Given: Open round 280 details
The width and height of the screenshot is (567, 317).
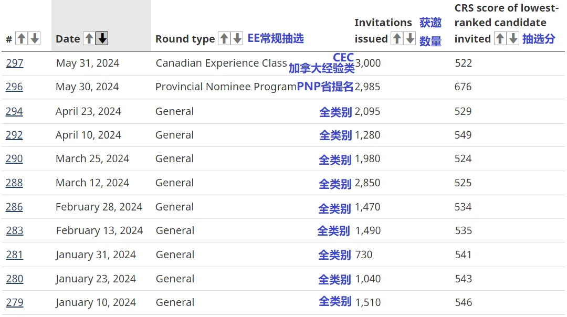Looking at the screenshot, I should click(14, 279).
